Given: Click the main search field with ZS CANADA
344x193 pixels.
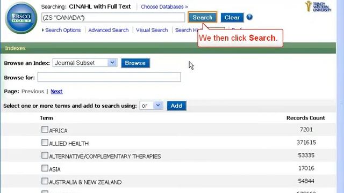Looking at the screenshot, I should tap(113, 18).
